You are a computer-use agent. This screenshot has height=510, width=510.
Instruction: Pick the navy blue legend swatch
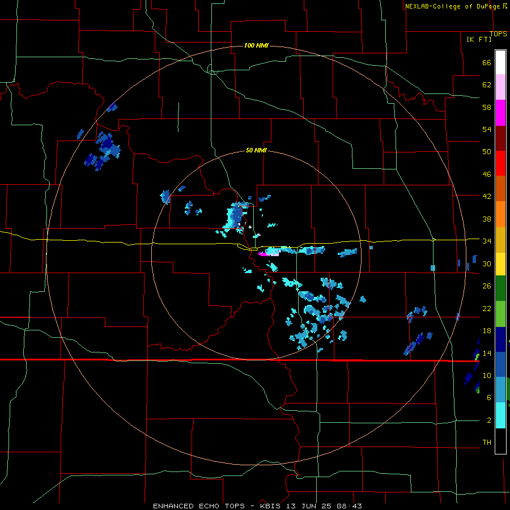(x=500, y=339)
